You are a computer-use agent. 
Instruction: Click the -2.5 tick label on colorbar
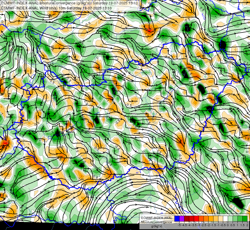[204, 225]
